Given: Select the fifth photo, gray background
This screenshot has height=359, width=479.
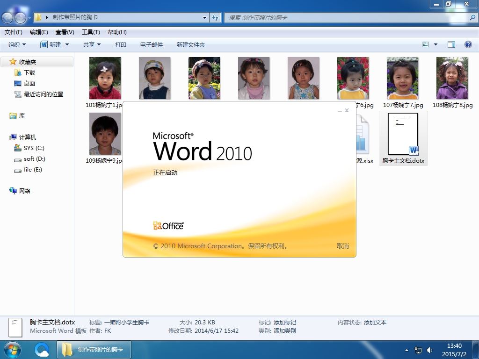Looking at the screenshot, I should [303, 78].
